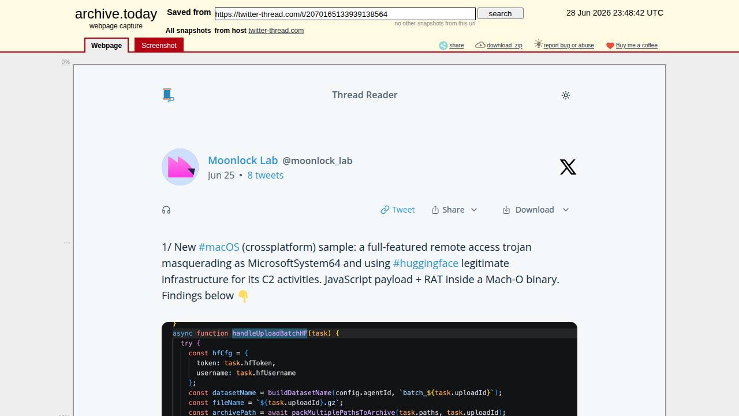Open the #huggingface hashtag link
The width and height of the screenshot is (739, 416).
tap(426, 263)
